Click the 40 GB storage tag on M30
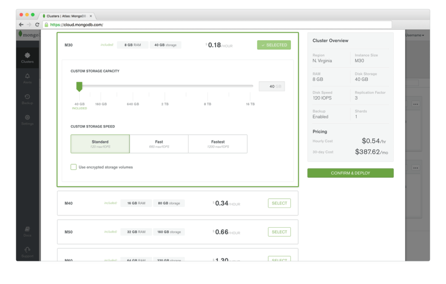The width and height of the screenshot is (446, 284). pos(165,45)
